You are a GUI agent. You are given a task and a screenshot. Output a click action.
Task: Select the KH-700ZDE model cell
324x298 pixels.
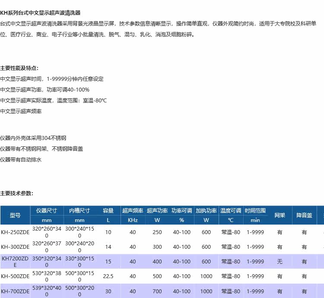click(15, 292)
